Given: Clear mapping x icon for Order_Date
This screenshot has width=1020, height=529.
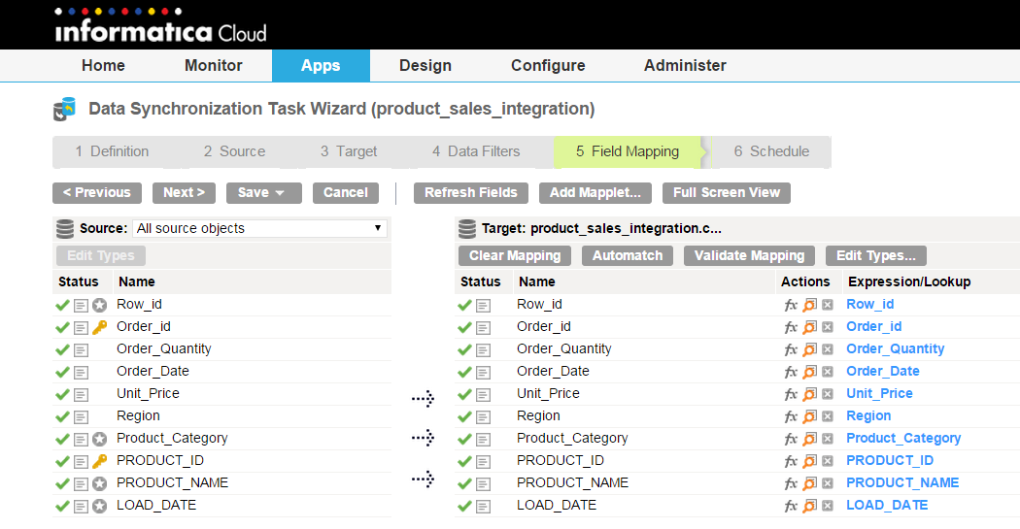Looking at the screenshot, I should click(x=828, y=372).
